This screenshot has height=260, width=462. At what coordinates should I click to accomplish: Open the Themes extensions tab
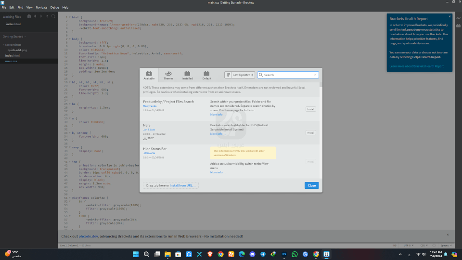click(168, 75)
